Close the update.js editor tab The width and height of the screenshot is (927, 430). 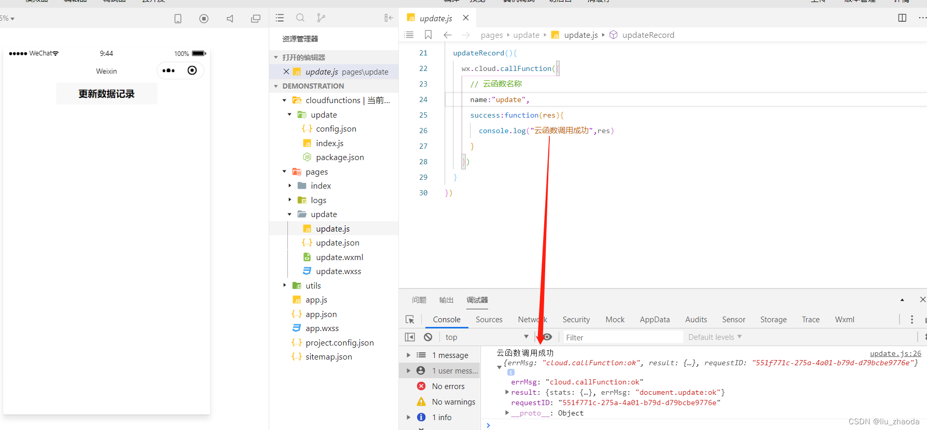tap(466, 18)
